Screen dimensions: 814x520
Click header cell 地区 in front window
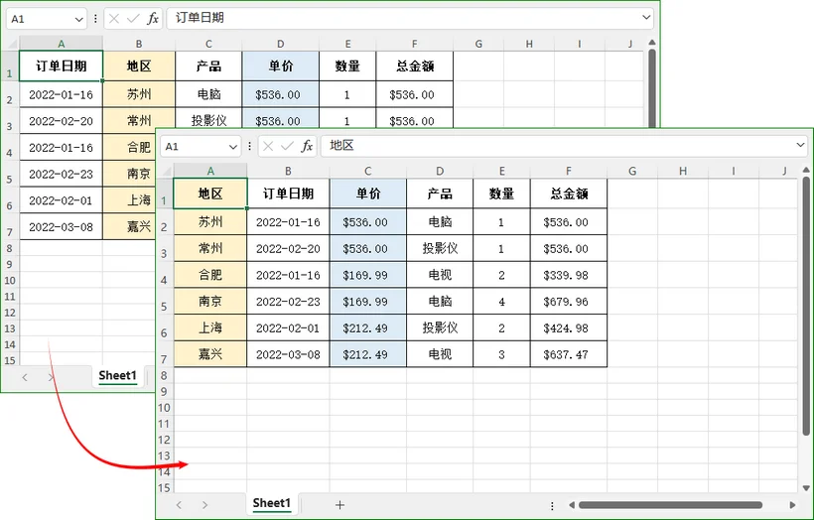210,195
